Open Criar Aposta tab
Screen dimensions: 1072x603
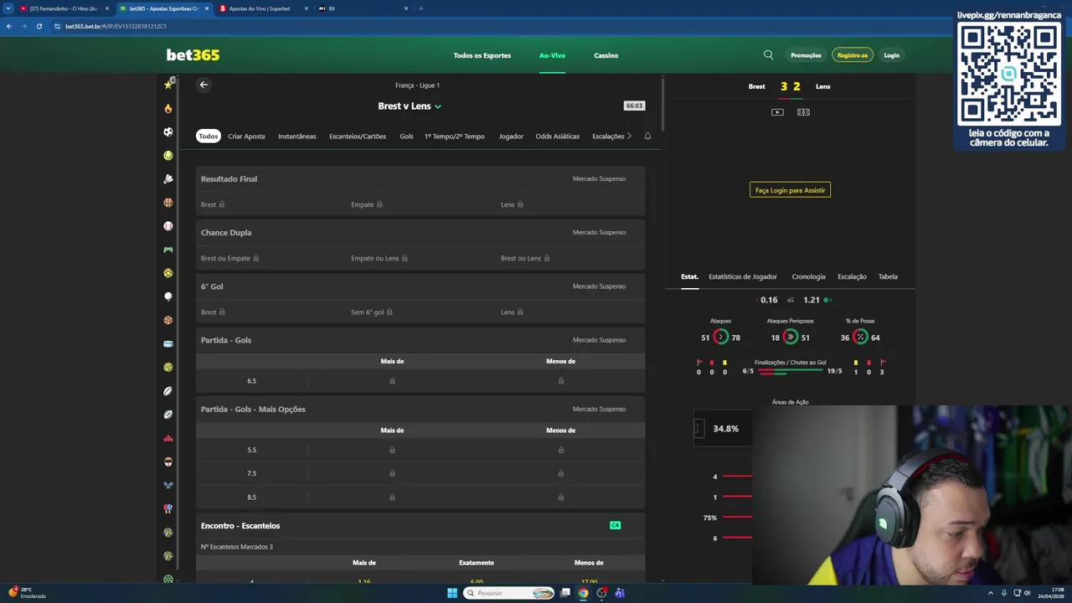(246, 136)
